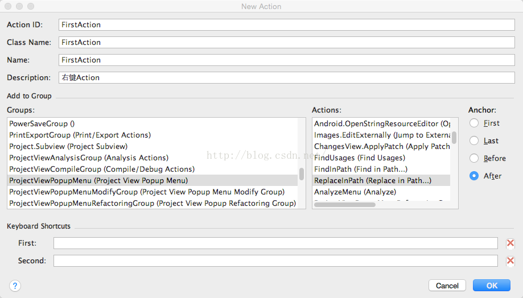Viewport: 523px width, 298px height.
Task: Select FindUsages (Find Usages) action
Action: click(381, 158)
